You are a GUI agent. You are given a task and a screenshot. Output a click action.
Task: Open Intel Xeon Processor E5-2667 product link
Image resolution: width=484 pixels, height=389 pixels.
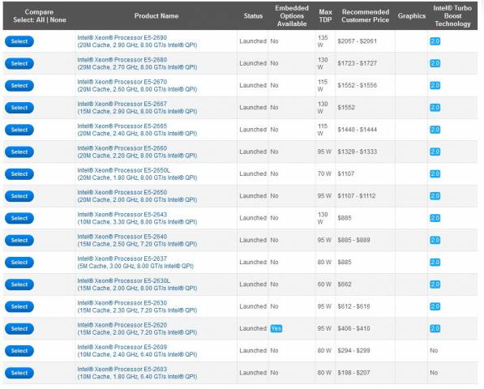(x=137, y=108)
